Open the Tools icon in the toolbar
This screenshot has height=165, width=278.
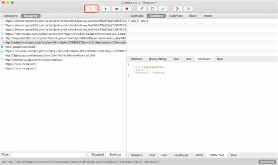click(178, 9)
